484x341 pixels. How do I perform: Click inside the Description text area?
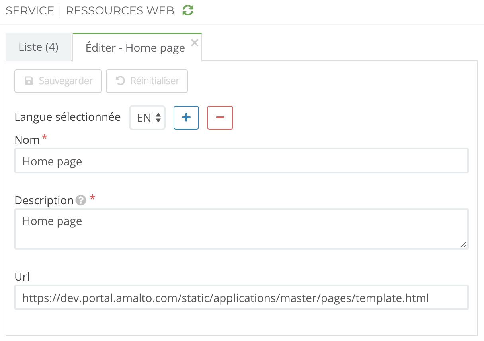pyautogui.click(x=241, y=229)
